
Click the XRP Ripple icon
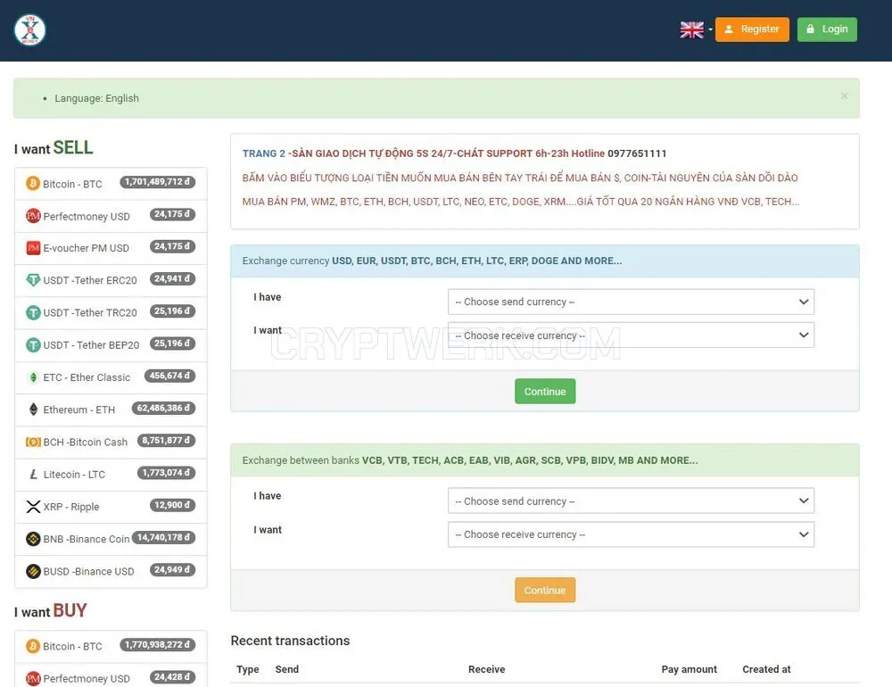pyautogui.click(x=33, y=507)
